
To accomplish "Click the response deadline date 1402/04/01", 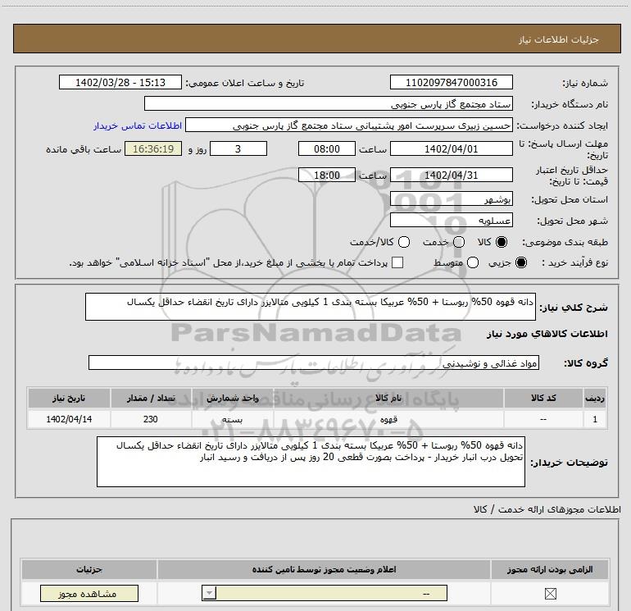I will (451, 149).
